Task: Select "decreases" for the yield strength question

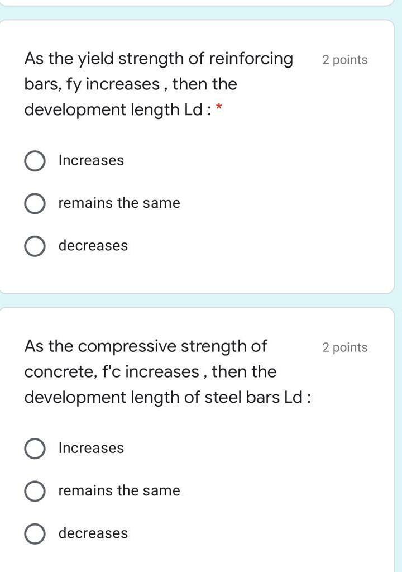Action: [x=35, y=245]
